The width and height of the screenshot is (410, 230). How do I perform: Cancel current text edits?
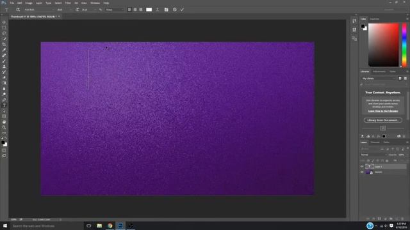tap(175, 10)
